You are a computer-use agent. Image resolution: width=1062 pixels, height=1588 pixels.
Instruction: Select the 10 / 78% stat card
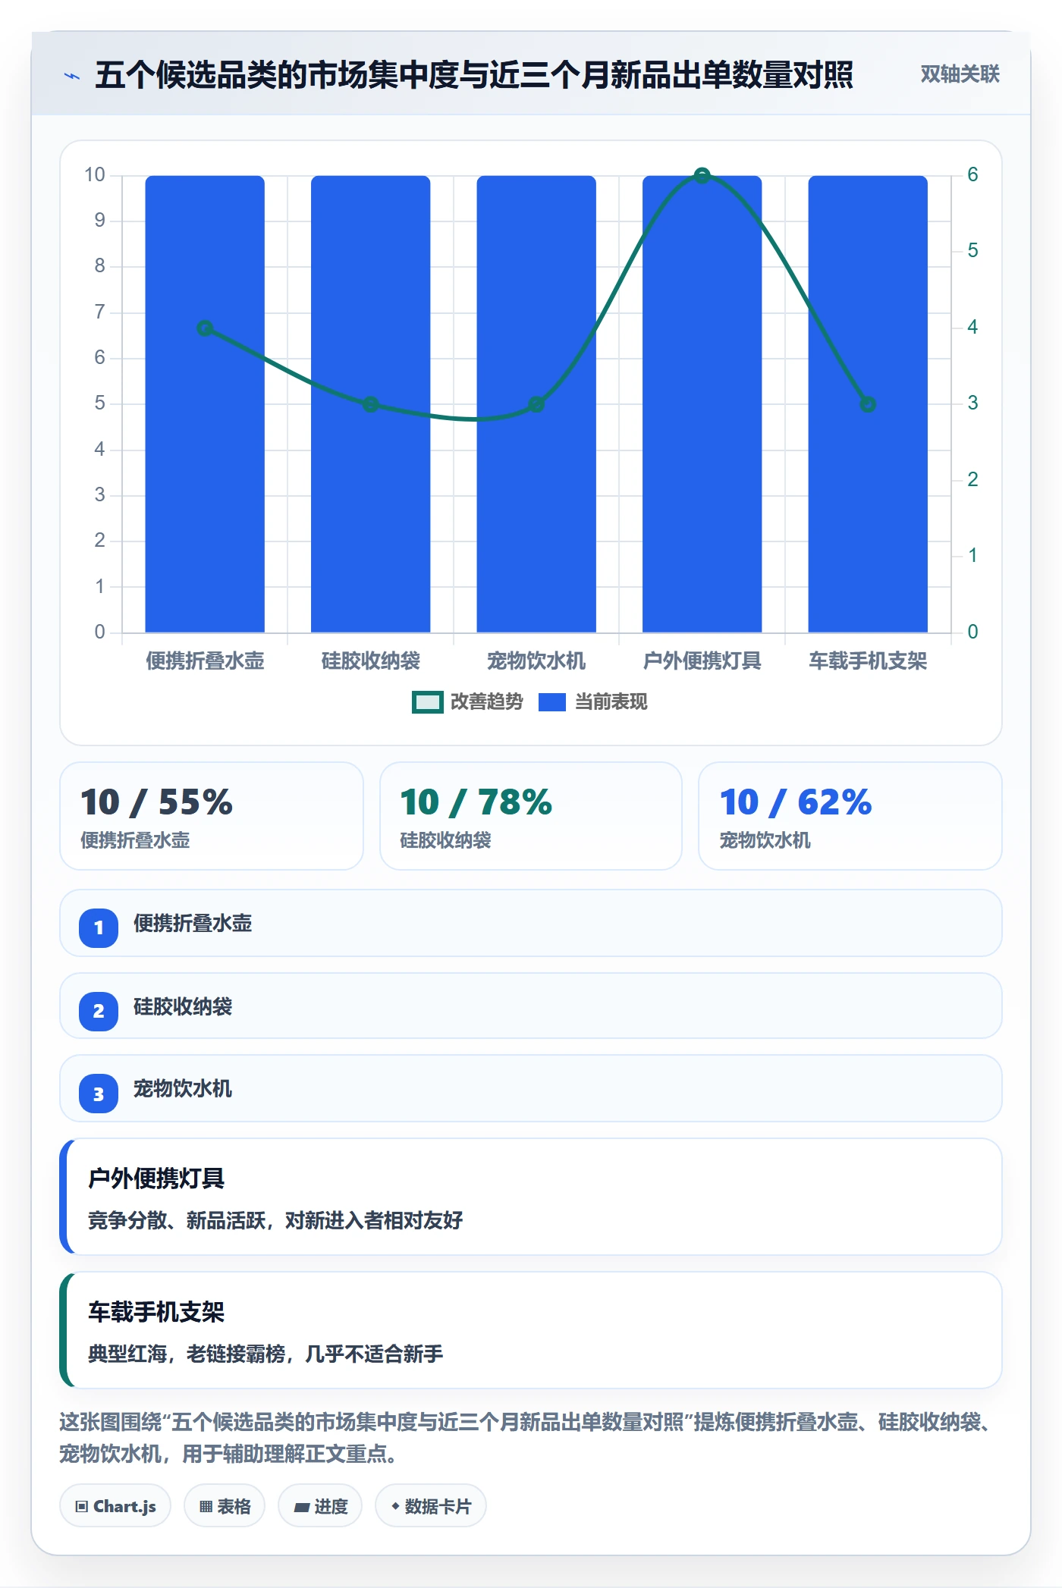click(531, 816)
